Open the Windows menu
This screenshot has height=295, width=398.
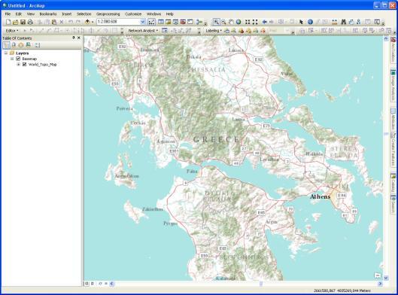pyautogui.click(x=153, y=14)
